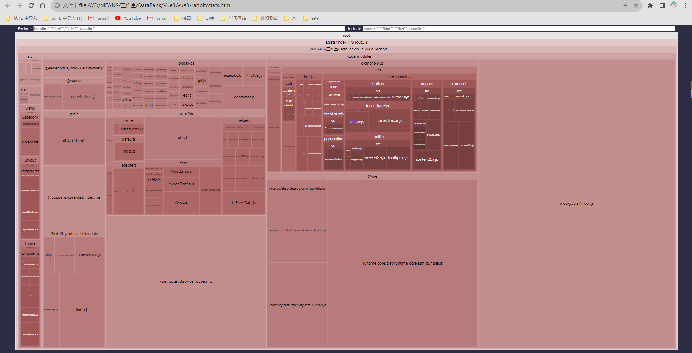Bookmark this page with star icon
The image size is (692, 353).
point(636,5)
